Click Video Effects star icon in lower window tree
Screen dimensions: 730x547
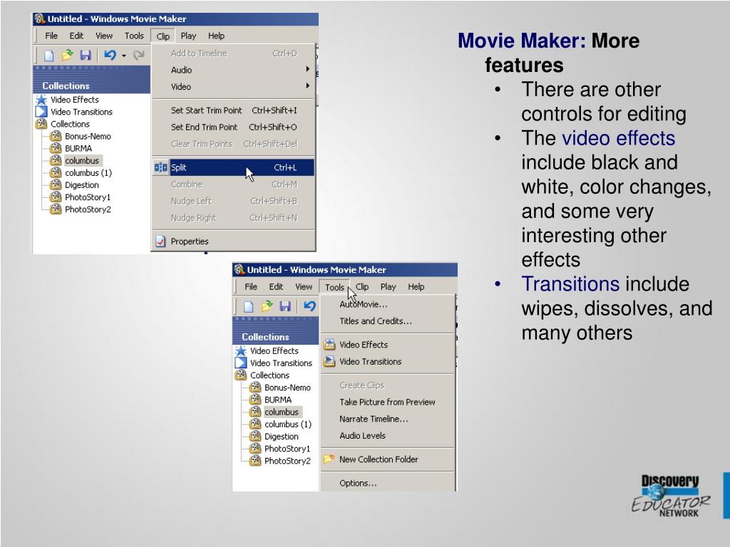pyautogui.click(x=241, y=350)
